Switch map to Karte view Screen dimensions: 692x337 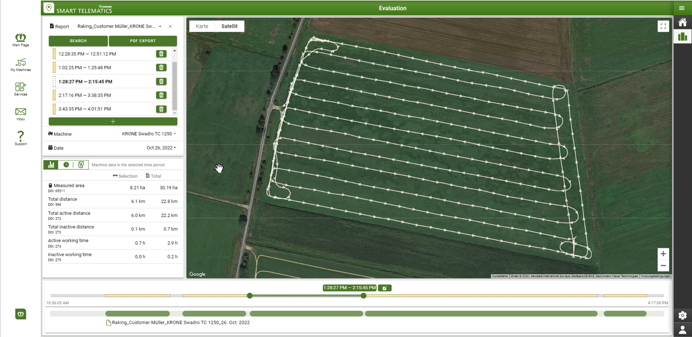tap(202, 26)
